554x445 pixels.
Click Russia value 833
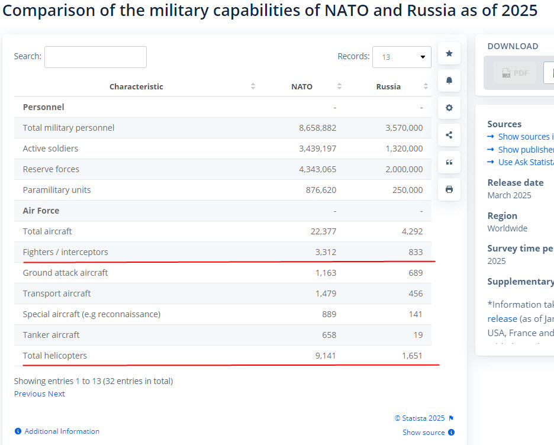coord(415,252)
